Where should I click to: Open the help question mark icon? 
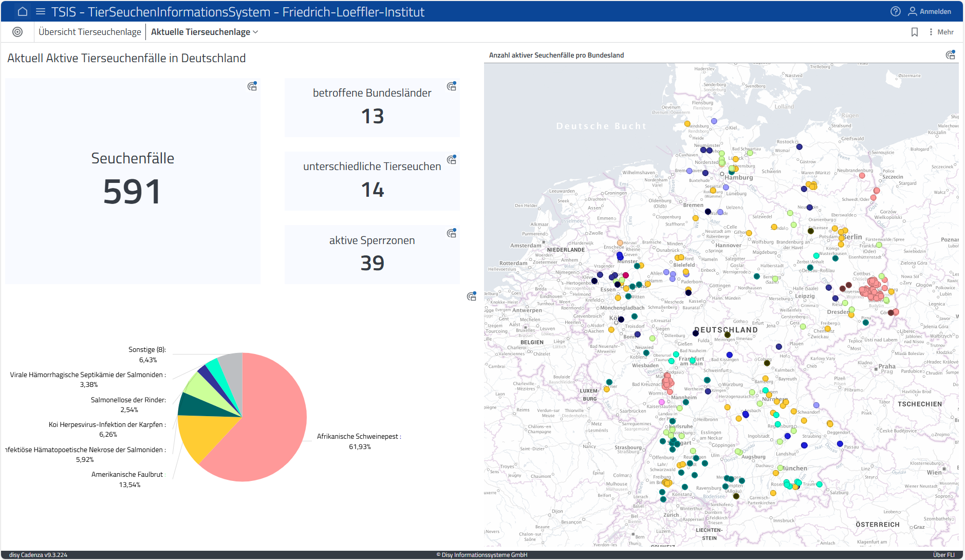coord(895,11)
